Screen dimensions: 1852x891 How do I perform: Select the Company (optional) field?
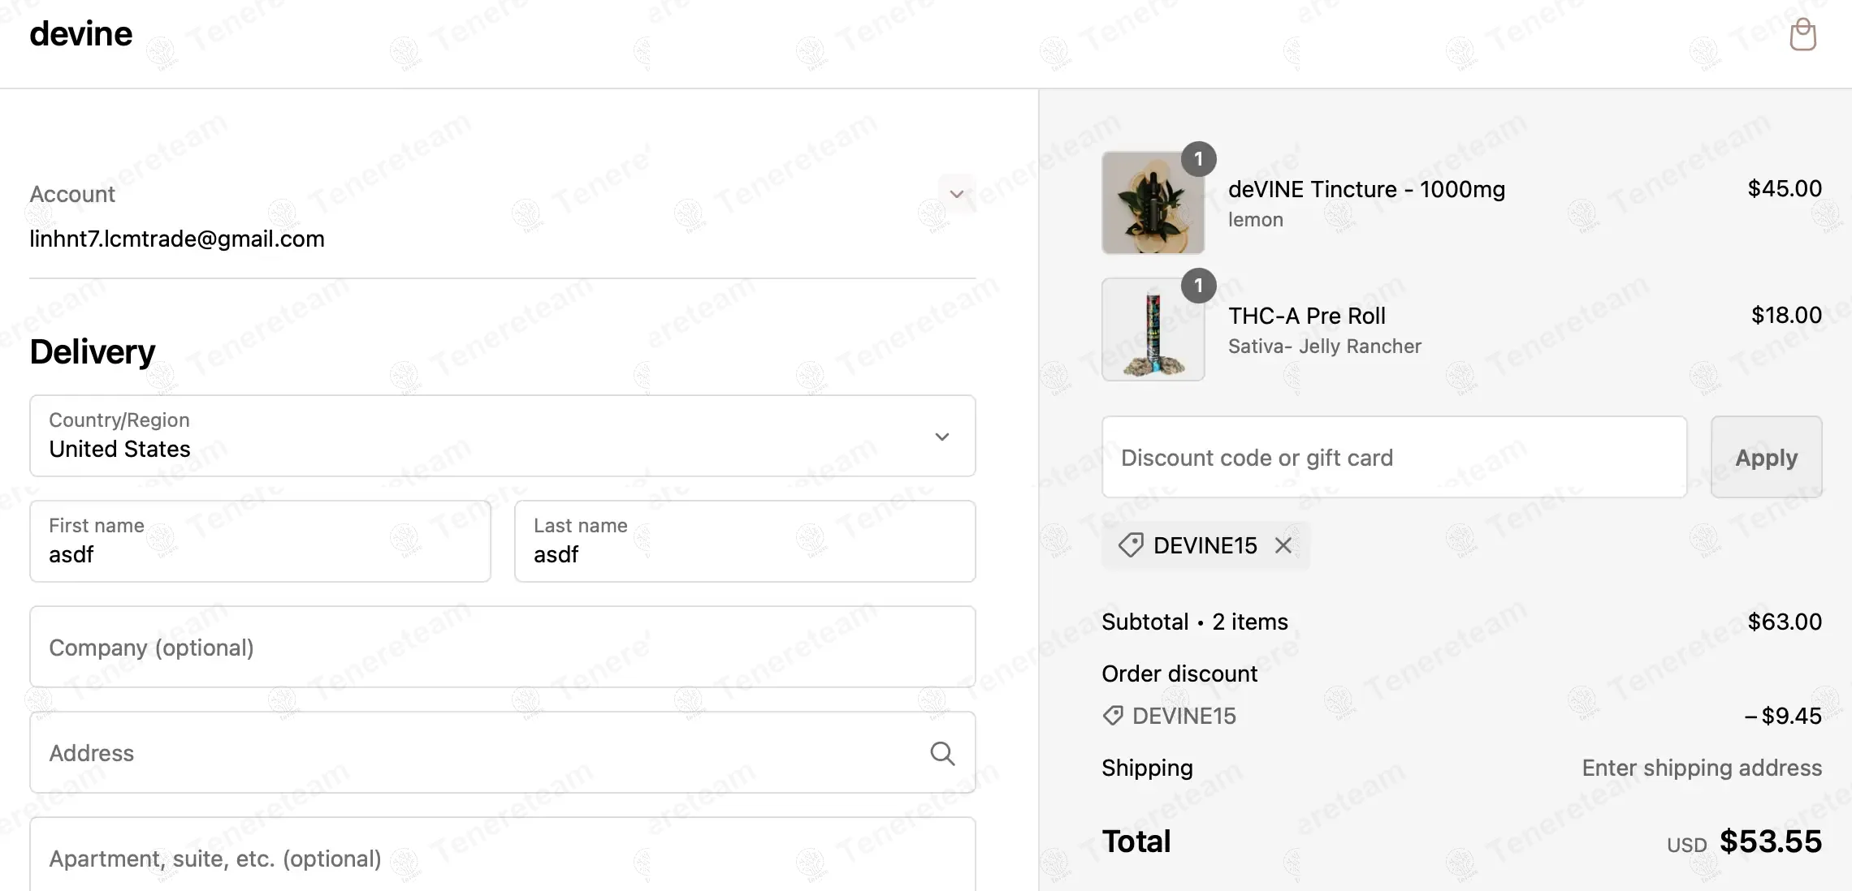[502, 647]
